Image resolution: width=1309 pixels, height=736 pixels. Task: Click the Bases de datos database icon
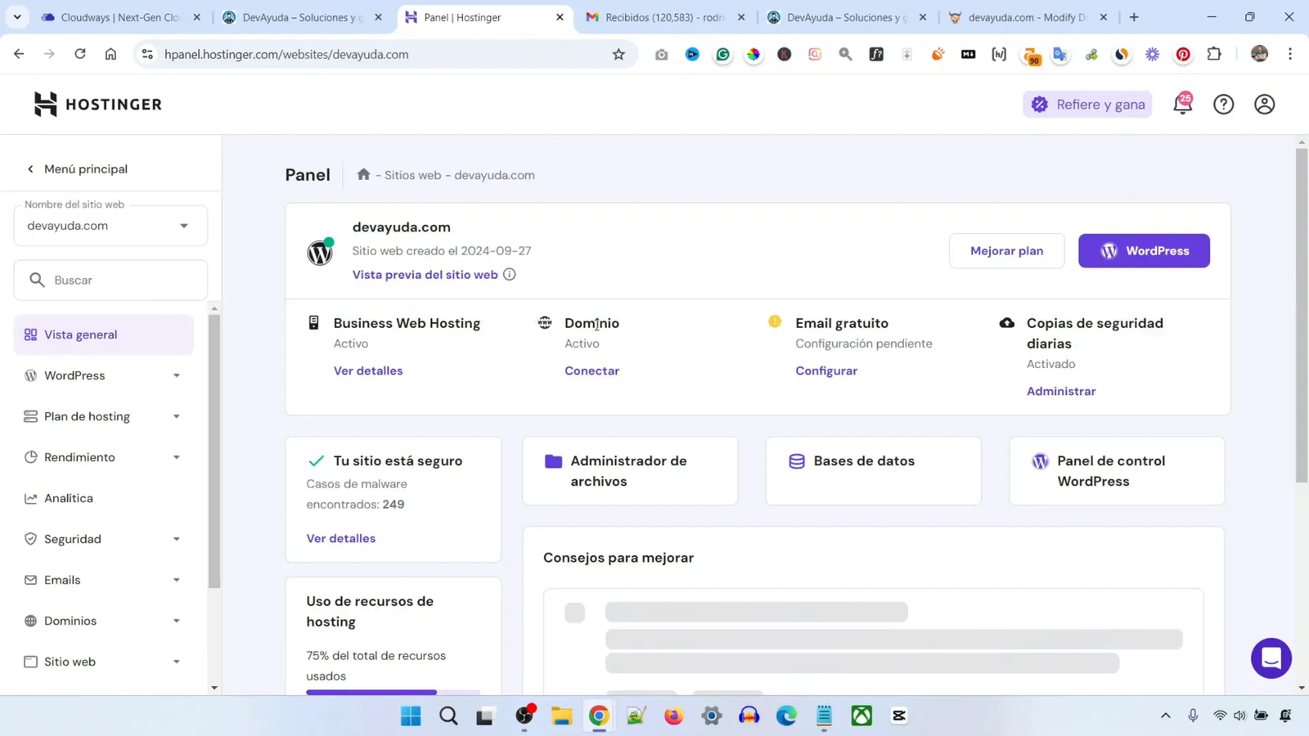pos(796,461)
